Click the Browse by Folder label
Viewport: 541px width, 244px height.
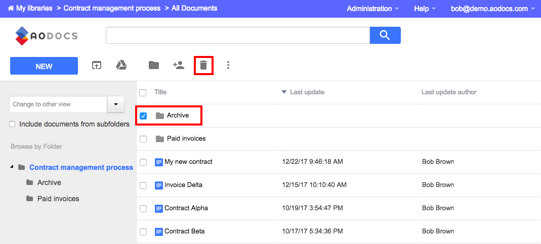[36, 146]
